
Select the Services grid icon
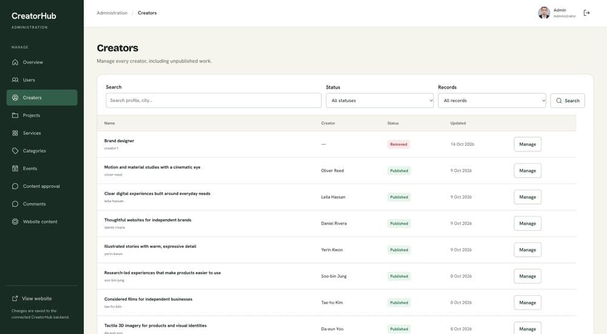click(15, 133)
